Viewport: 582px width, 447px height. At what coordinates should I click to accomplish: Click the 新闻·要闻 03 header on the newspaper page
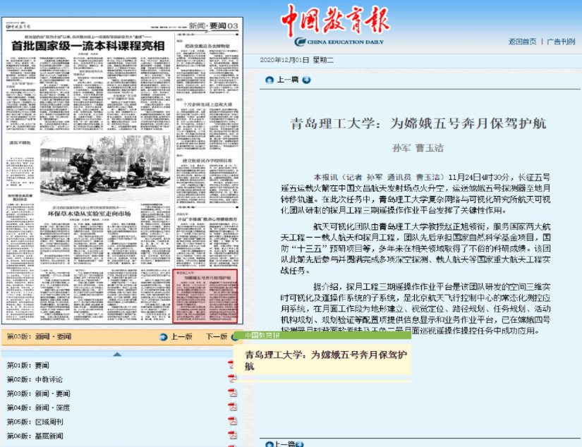click(x=214, y=25)
